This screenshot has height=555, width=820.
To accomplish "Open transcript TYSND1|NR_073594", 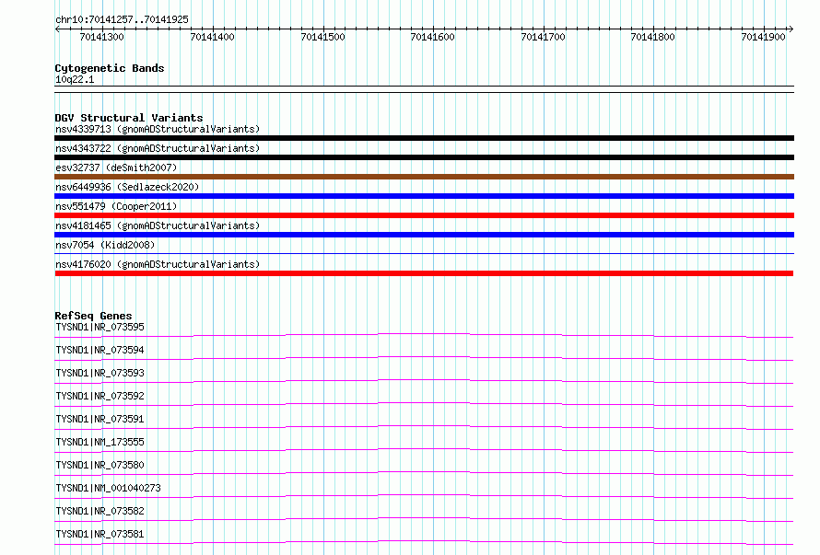I will pyautogui.click(x=100, y=350).
